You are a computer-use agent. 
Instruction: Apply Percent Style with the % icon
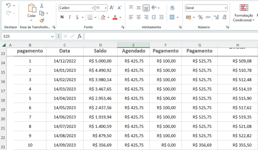click(200, 17)
